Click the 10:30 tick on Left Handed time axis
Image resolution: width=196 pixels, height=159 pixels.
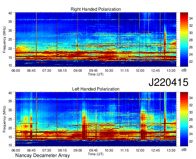109,150
